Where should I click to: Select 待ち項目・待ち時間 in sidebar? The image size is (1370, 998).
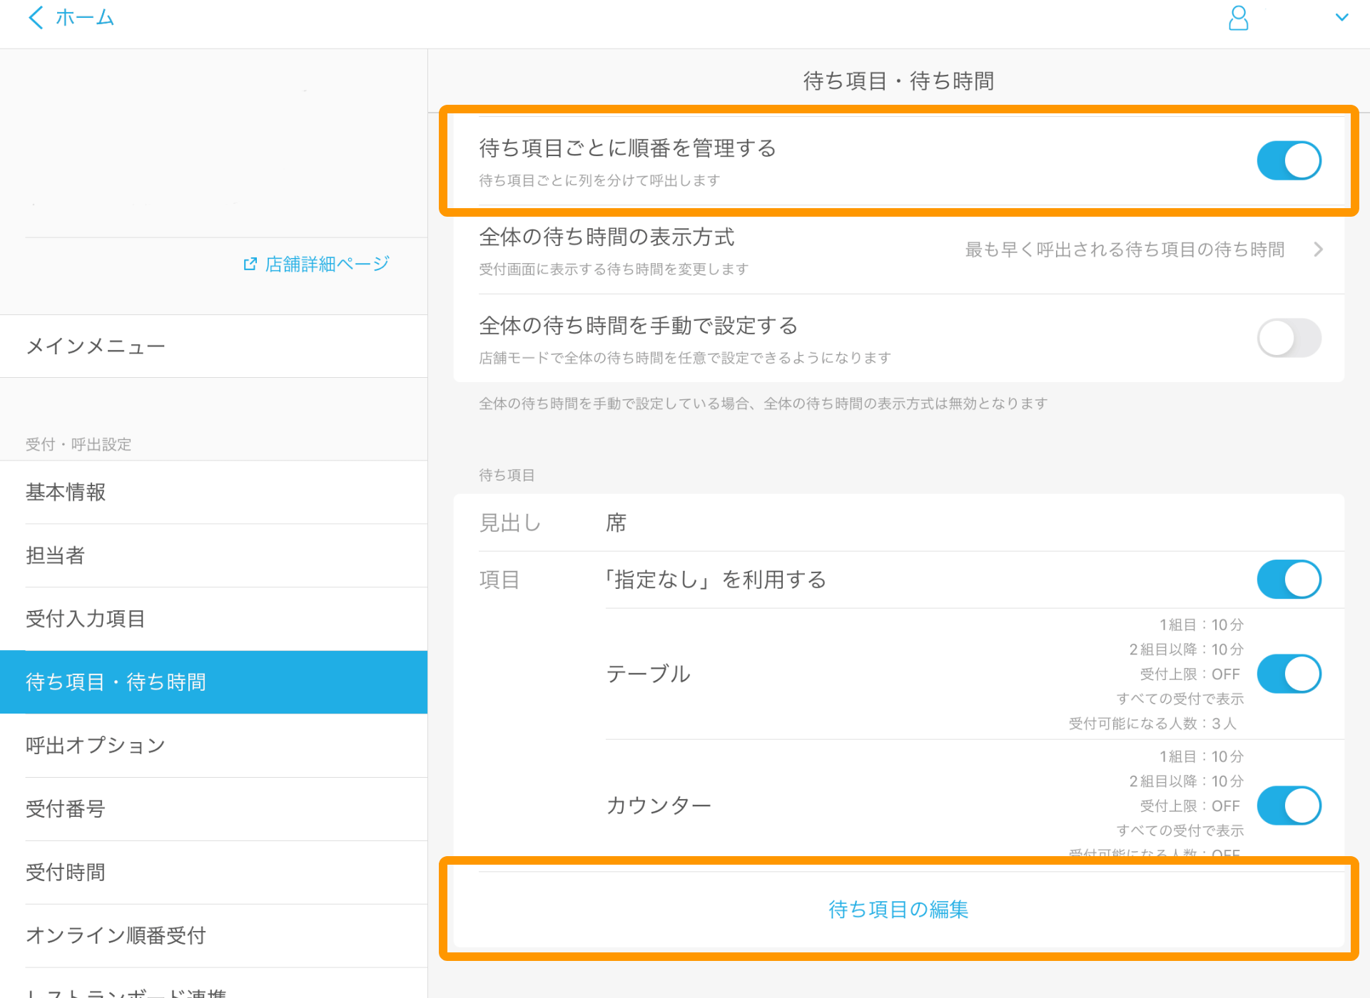pos(213,682)
